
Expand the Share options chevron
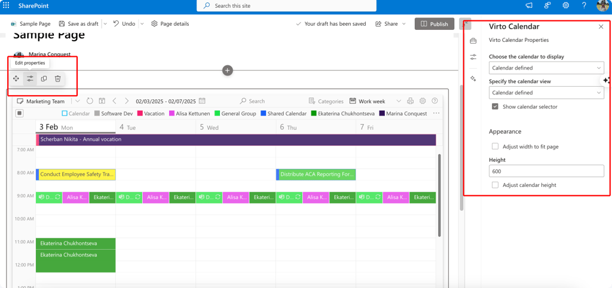click(404, 24)
